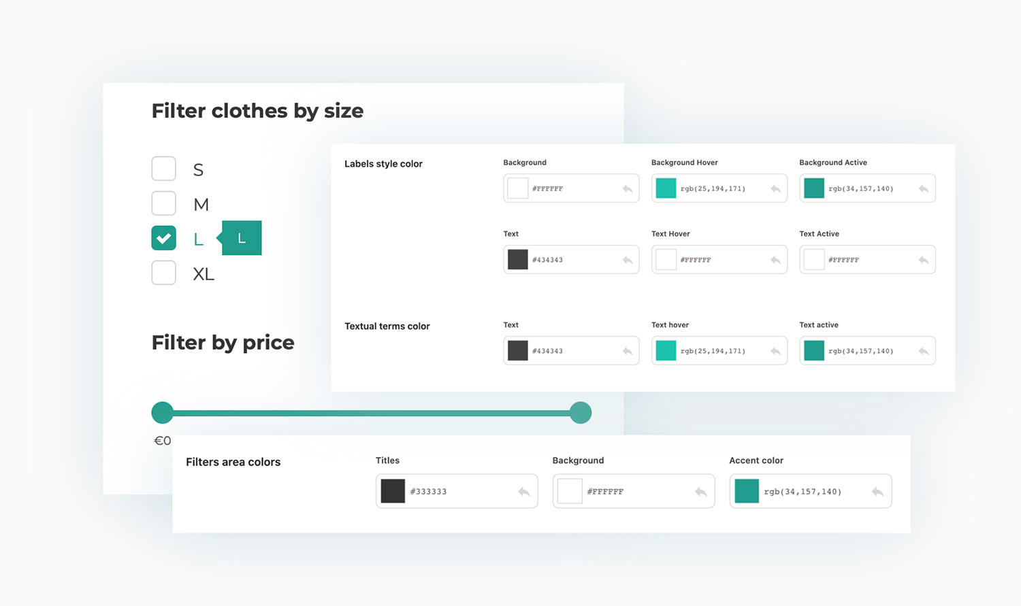Screen dimensions: 1021x606
Task: Check the S size checkbox
Action: (163, 169)
